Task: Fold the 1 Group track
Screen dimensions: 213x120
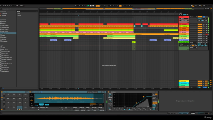Action: tap(180, 17)
